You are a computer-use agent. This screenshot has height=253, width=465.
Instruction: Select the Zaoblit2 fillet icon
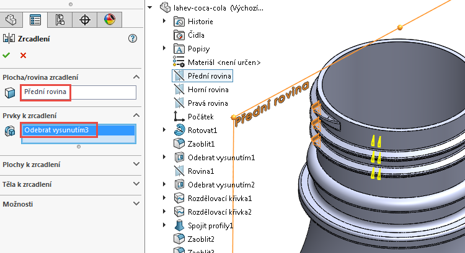click(179, 239)
